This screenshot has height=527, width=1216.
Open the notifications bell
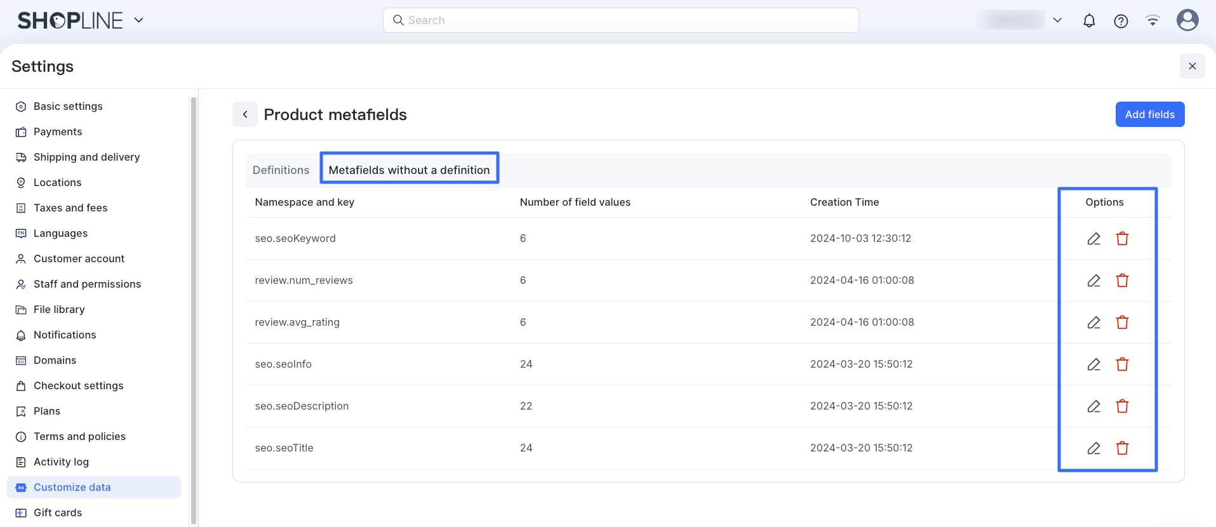1089,21
